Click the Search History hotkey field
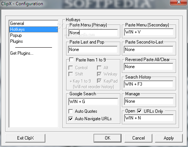This screenshot has width=188, height=147. pyautogui.click(x=149, y=84)
